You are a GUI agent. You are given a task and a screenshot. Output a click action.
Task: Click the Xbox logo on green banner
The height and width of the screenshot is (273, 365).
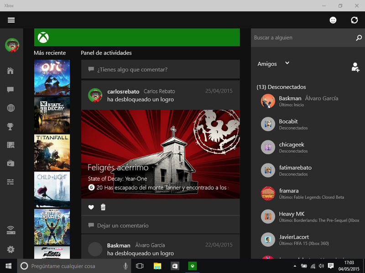[x=43, y=37]
